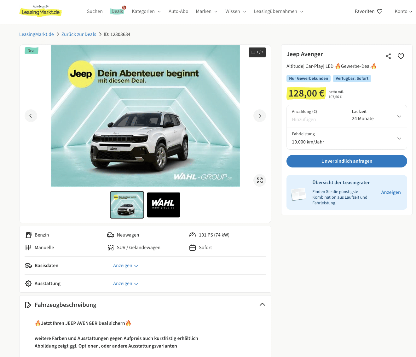The height and width of the screenshot is (357, 416).
Task: Click the image counter 1/2 badge
Action: [x=257, y=52]
